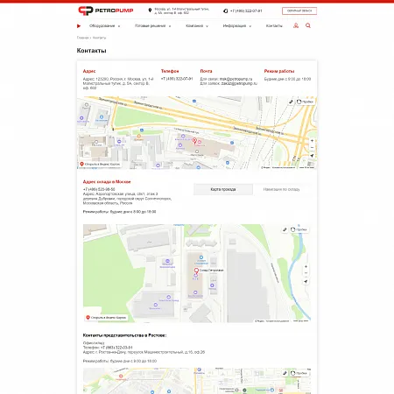This screenshot has width=394, height=394.
Task: Zoom out on the first map
Action: (312, 148)
